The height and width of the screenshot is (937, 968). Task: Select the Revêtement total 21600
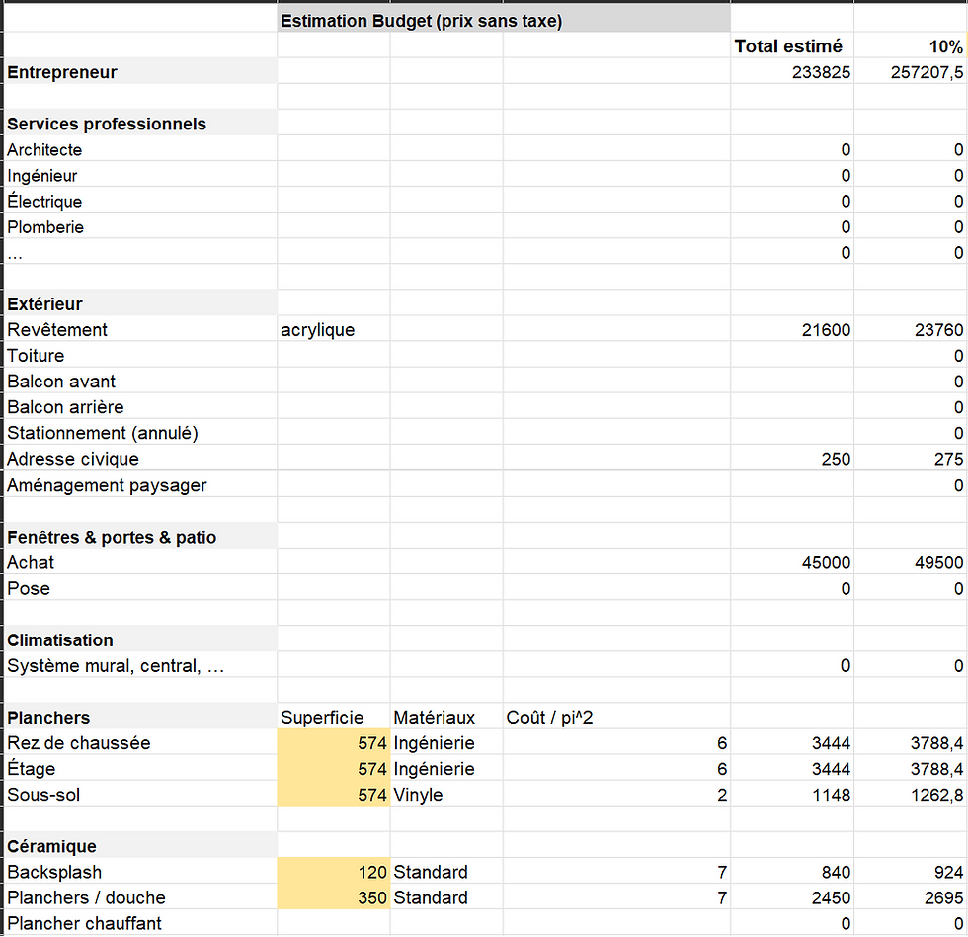pyautogui.click(x=792, y=330)
